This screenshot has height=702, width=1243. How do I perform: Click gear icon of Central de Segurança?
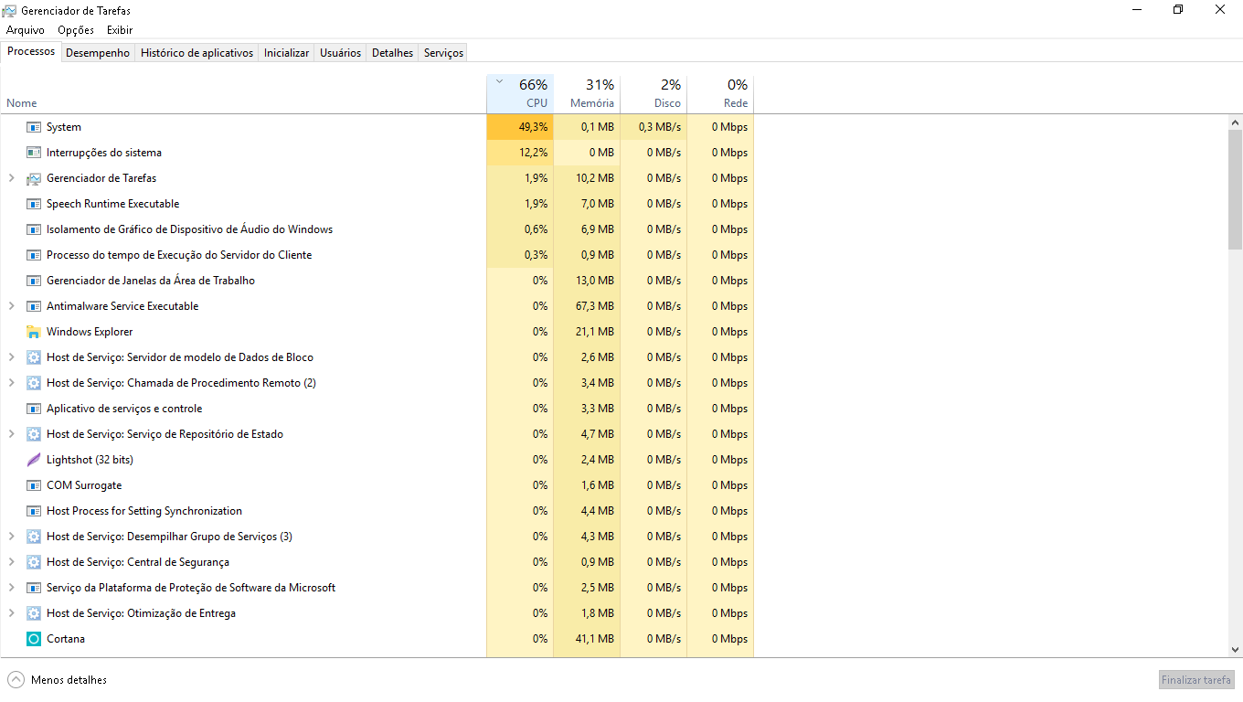pyautogui.click(x=34, y=562)
